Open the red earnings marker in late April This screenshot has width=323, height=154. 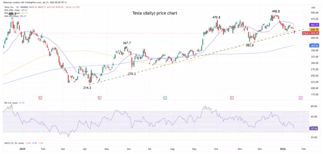point(99,98)
